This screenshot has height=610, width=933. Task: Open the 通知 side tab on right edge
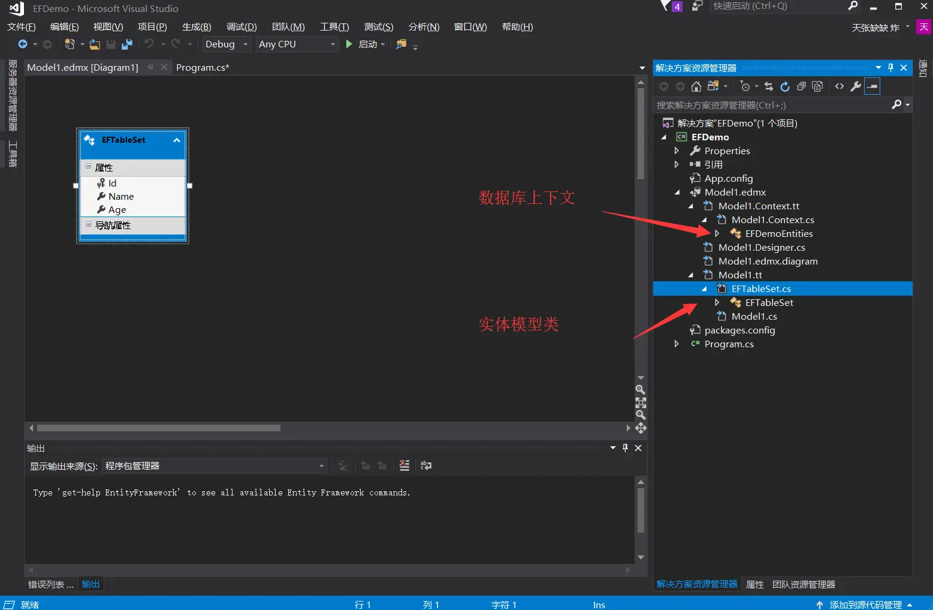pyautogui.click(x=923, y=69)
